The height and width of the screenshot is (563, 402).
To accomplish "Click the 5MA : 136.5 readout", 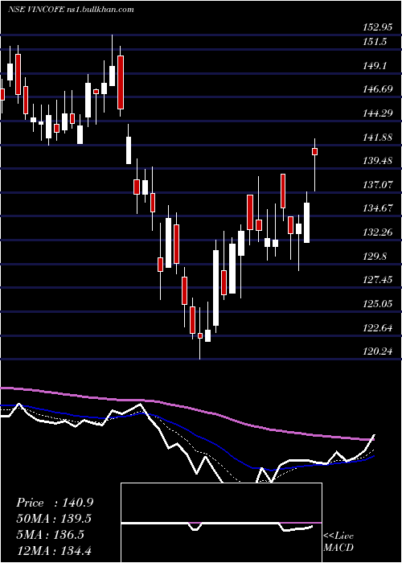I will point(50,535).
